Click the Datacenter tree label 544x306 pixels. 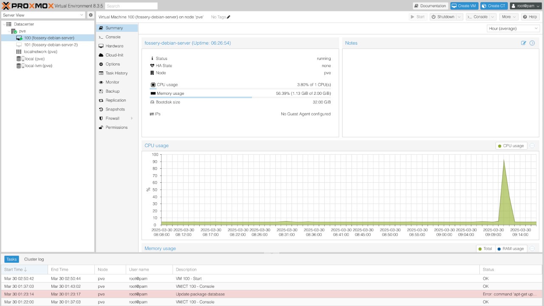click(x=24, y=24)
